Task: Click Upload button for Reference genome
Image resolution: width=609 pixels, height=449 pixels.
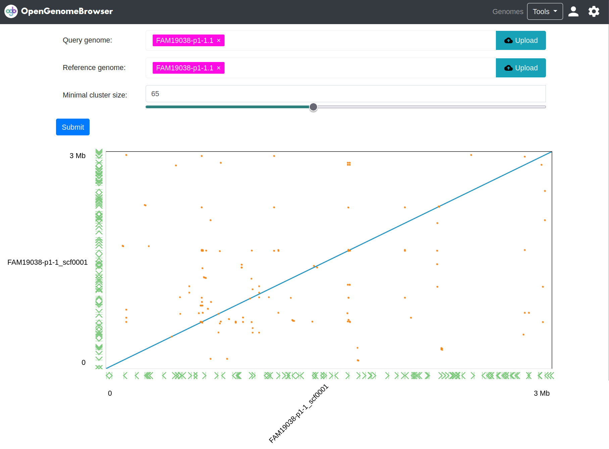Action: coord(521,68)
